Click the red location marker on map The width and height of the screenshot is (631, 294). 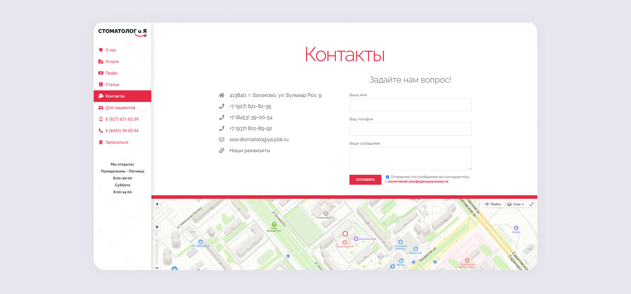point(345,234)
